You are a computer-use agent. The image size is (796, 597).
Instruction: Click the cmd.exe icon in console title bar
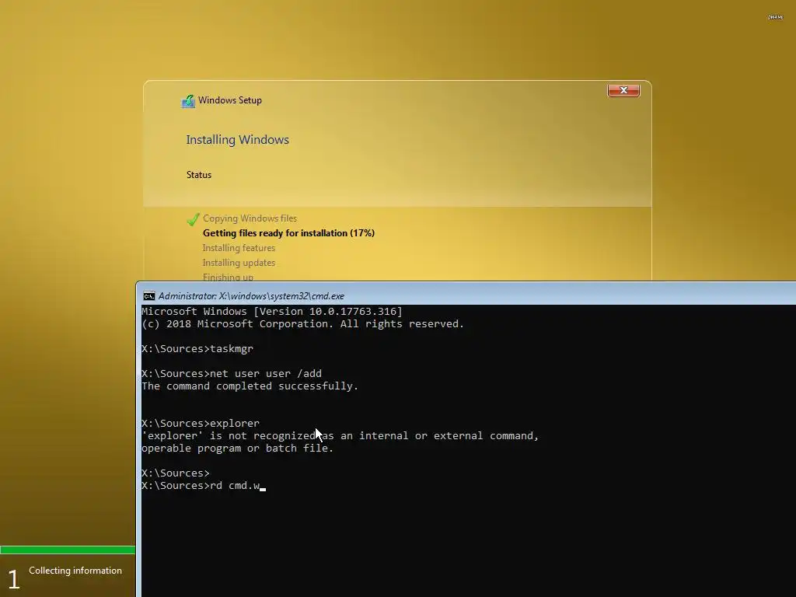pos(148,296)
